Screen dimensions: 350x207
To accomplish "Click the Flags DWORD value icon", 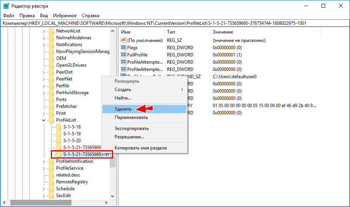I will (123, 48).
